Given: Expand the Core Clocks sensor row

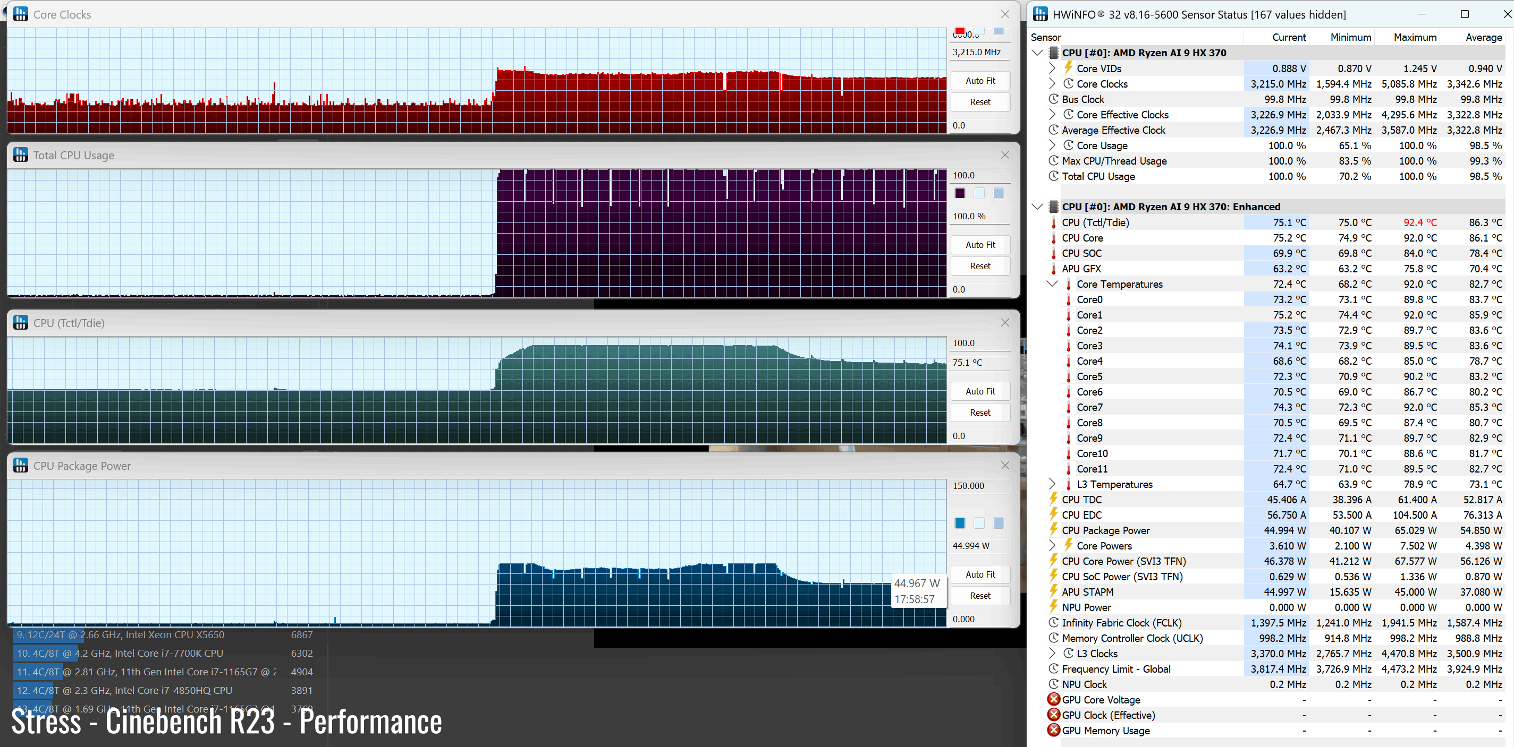Looking at the screenshot, I should (x=1053, y=84).
